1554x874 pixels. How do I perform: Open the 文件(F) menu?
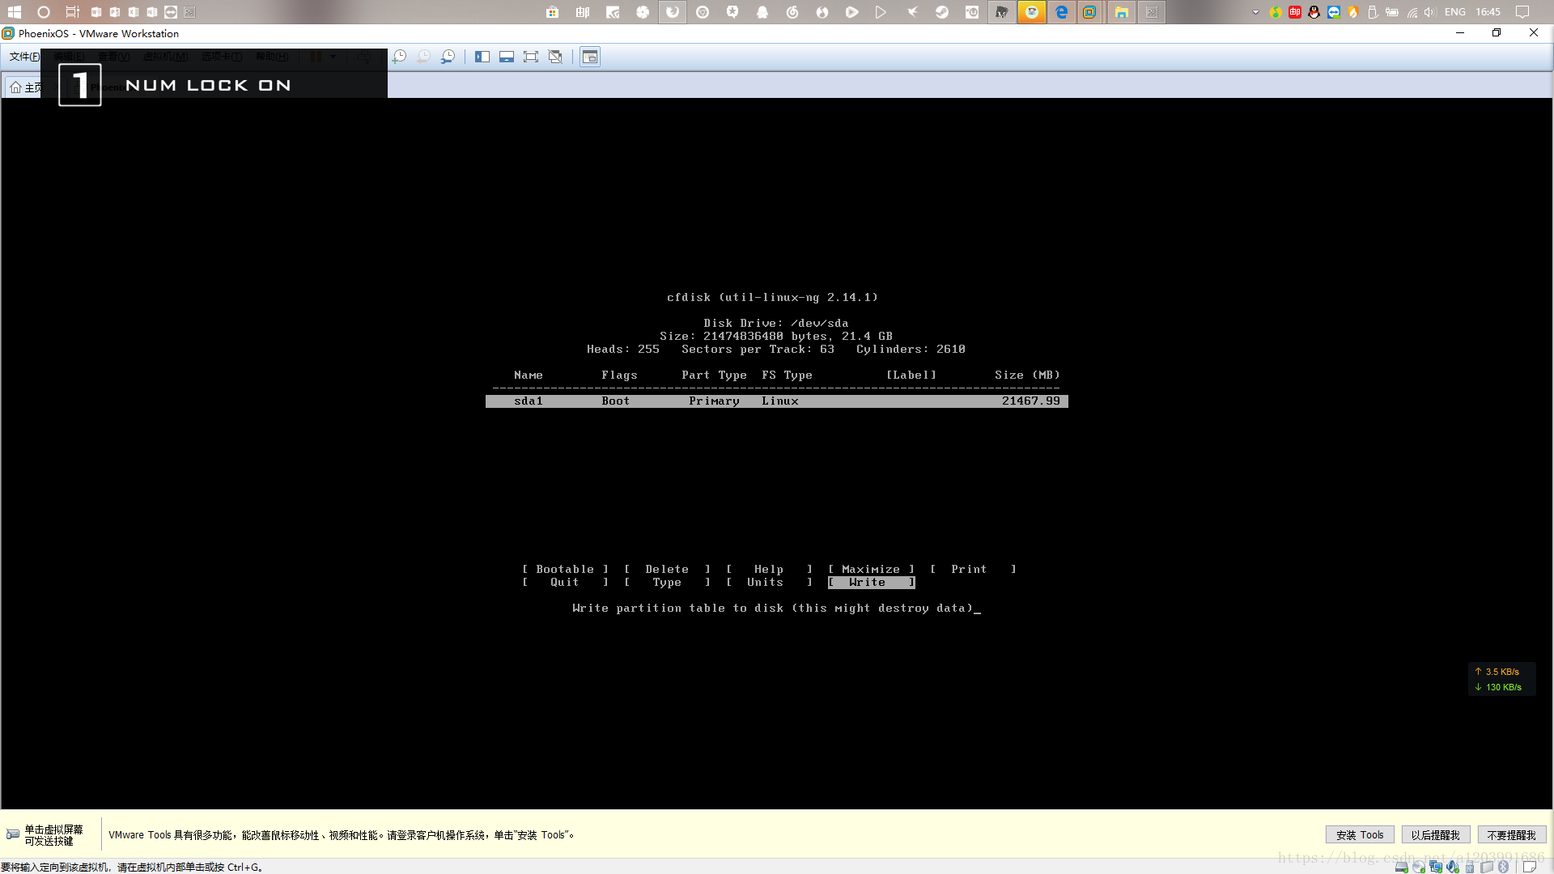tap(23, 57)
